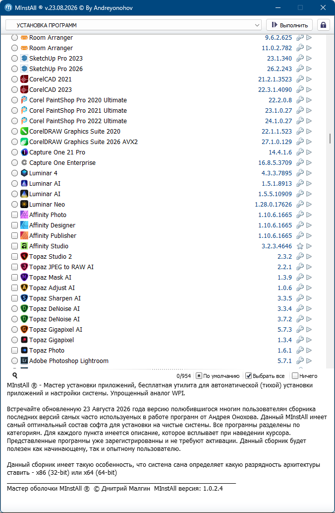335x513 pixels.
Task: Click the vertical scrollbar thumb
Action: tap(330, 139)
